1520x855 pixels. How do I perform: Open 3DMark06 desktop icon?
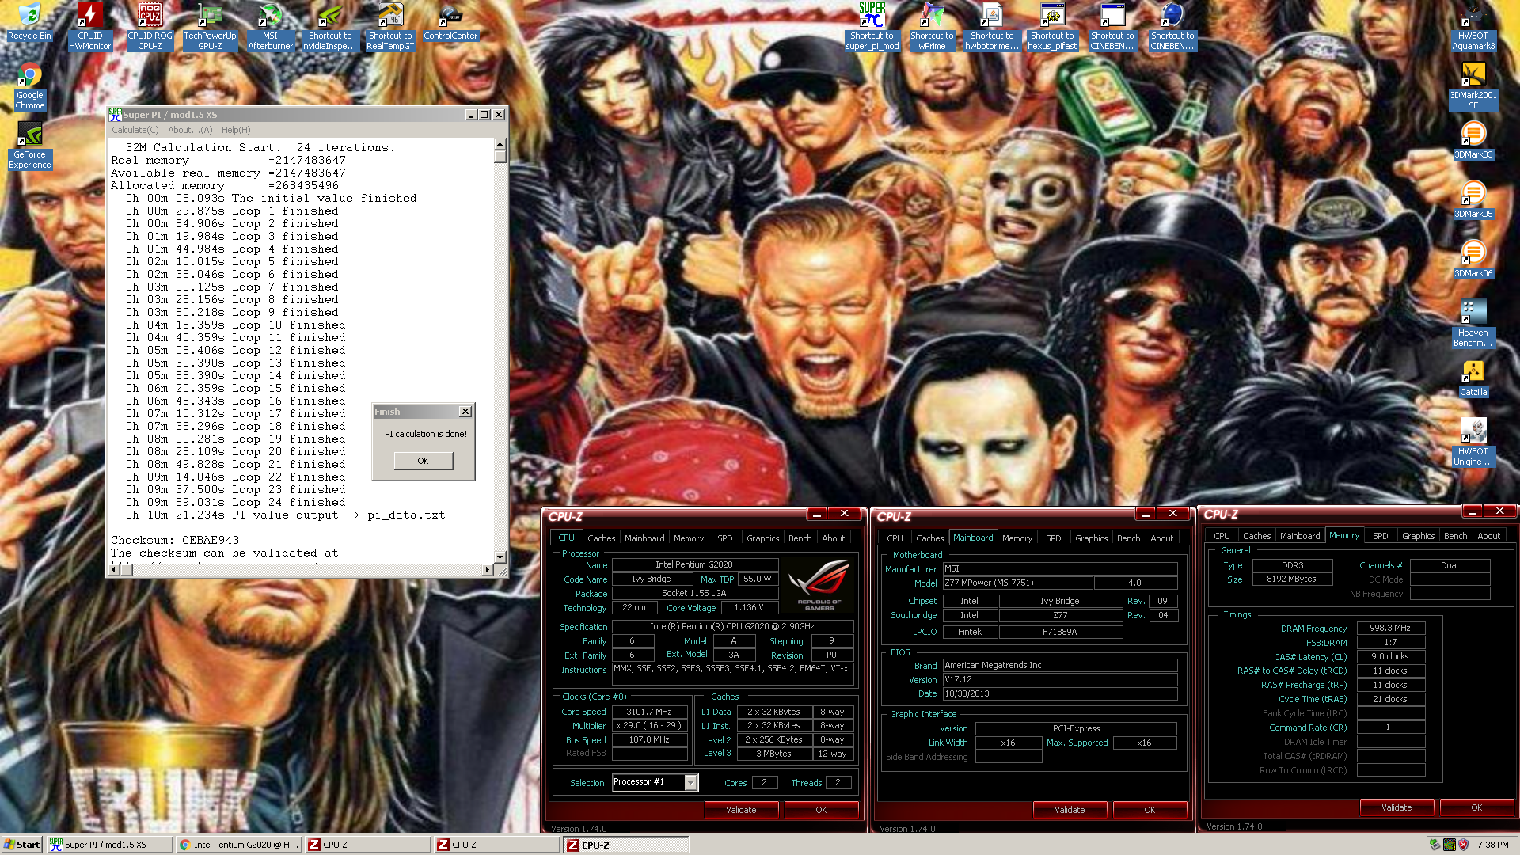pyautogui.click(x=1473, y=259)
